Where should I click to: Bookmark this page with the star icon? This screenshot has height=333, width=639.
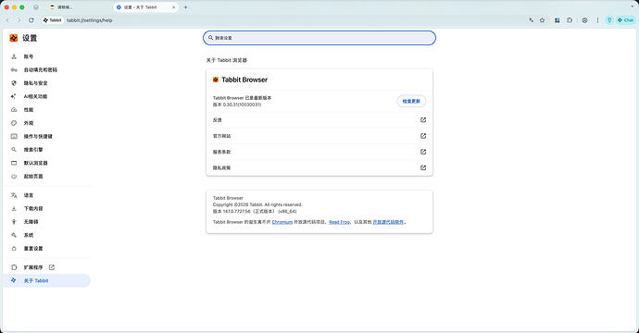(x=542, y=20)
